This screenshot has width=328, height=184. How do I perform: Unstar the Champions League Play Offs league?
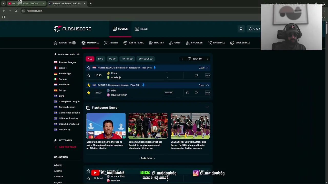(89, 85)
